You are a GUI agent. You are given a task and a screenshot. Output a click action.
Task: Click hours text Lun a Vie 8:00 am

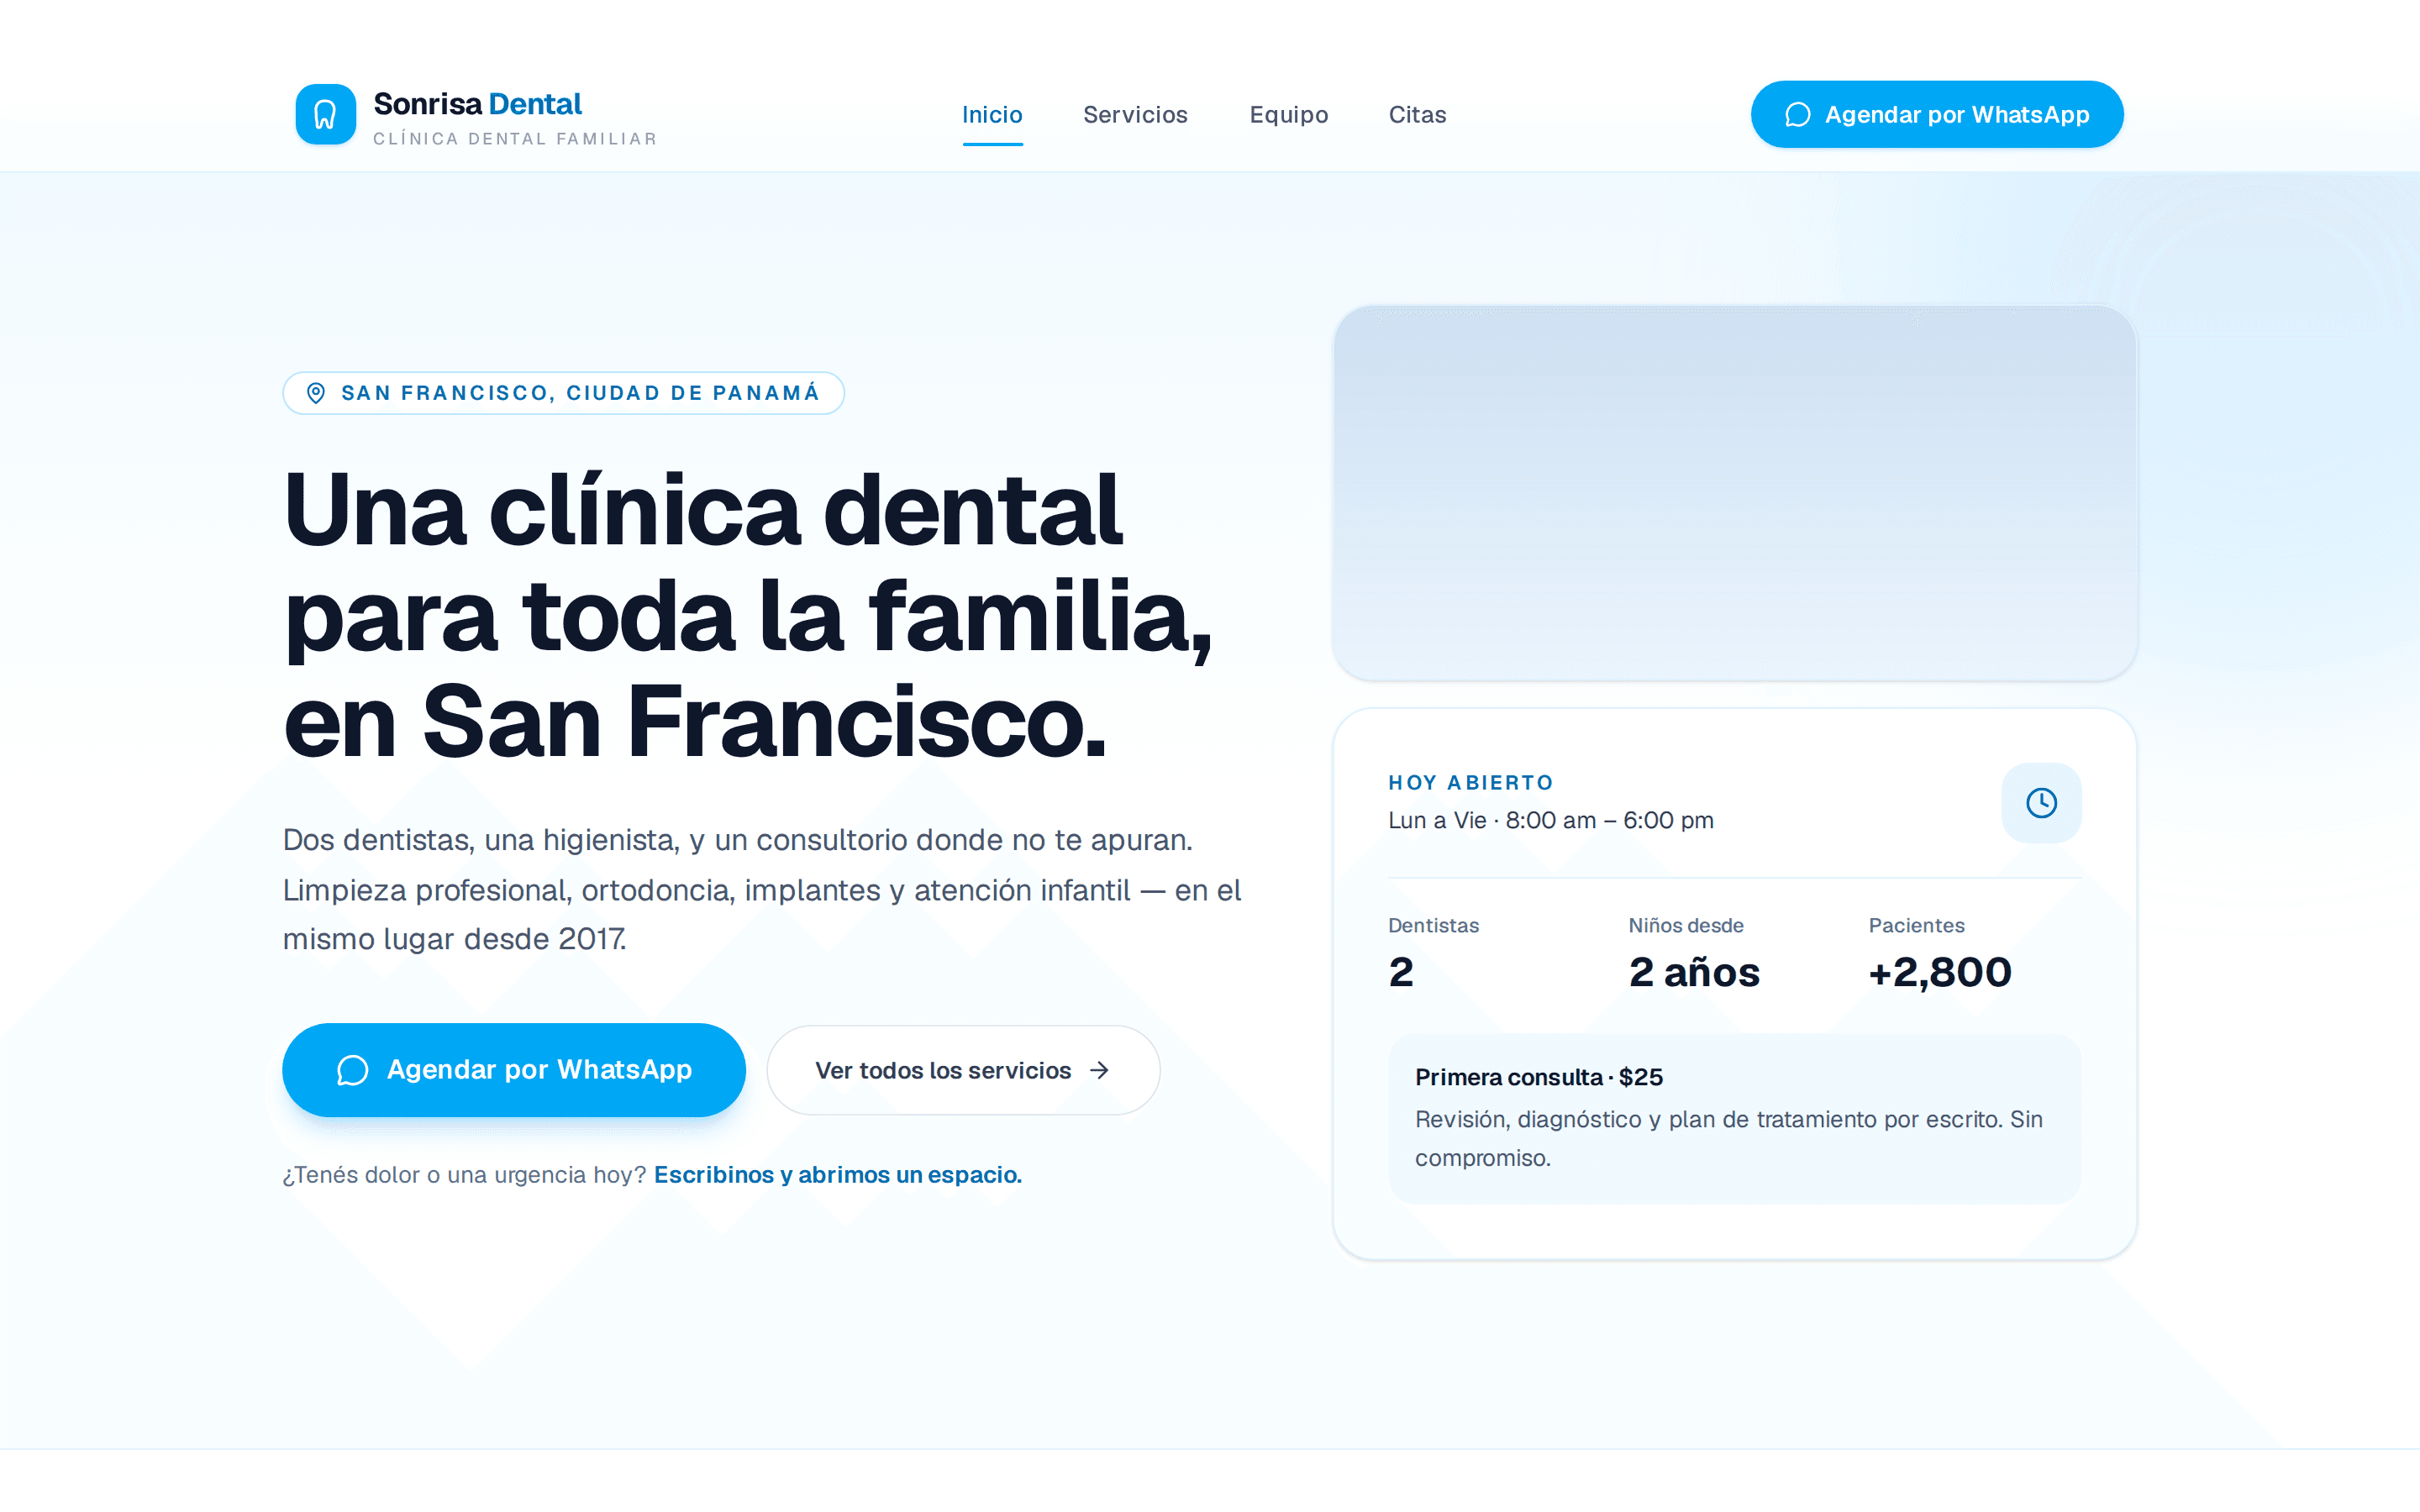coord(1551,820)
